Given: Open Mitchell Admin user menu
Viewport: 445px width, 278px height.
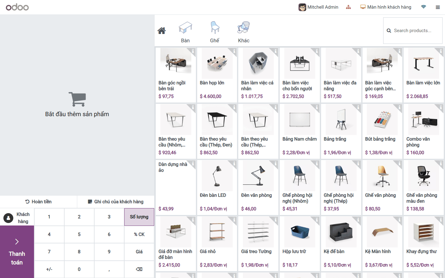Looking at the screenshot, I should [x=319, y=7].
